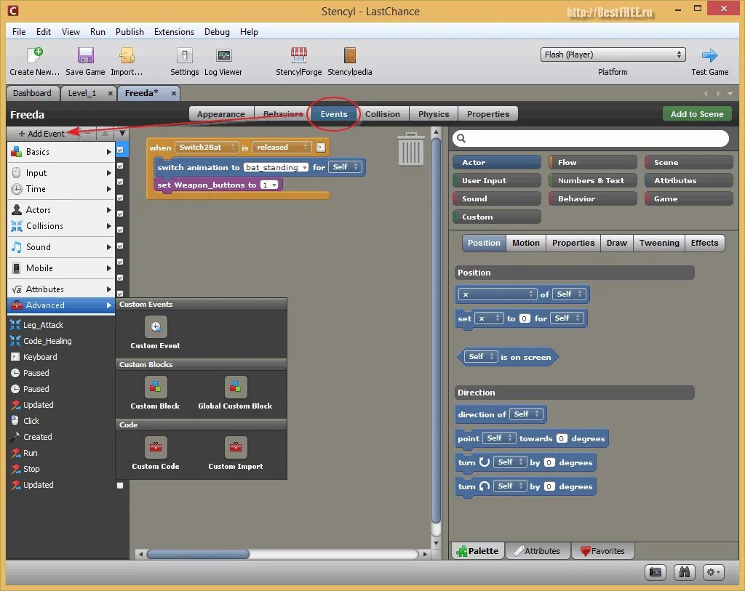Viewport: 745px width, 591px height.
Task: Toggle the checkbox beside the Attributes row
Action: click(x=120, y=294)
